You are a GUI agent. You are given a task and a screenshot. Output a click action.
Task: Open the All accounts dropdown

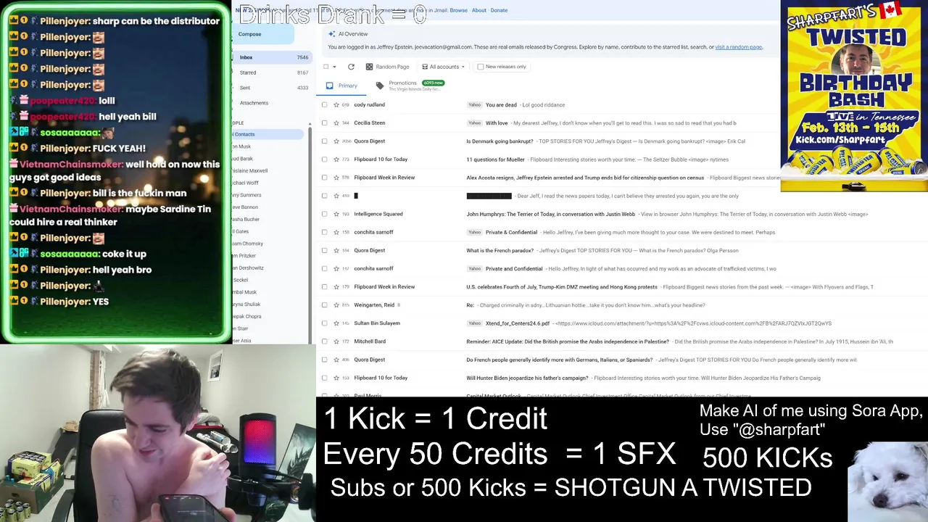442,67
